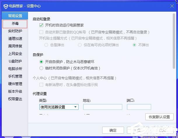Select 仅在有可优化项时弹出 radio option

pos(80,45)
